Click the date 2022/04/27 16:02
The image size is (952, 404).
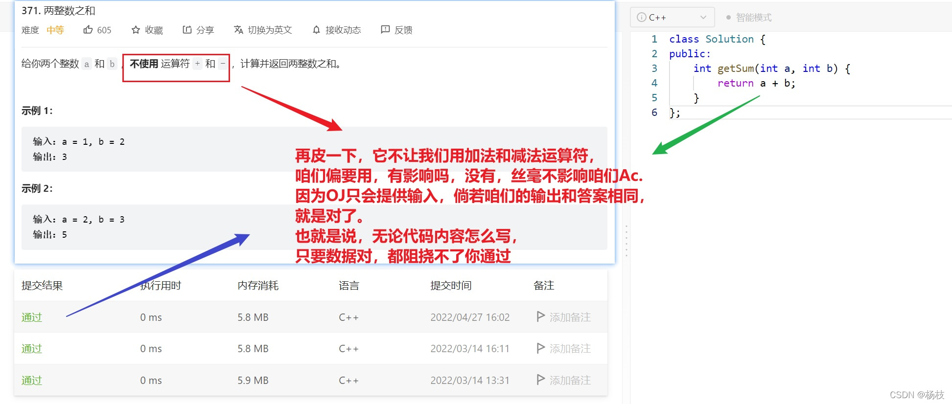[x=470, y=317]
